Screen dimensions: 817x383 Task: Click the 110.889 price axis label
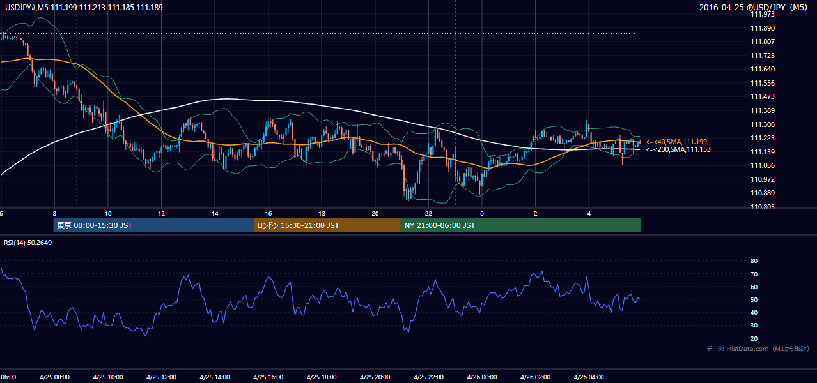(x=763, y=193)
